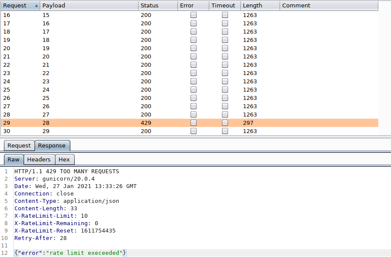391x257 pixels.
Task: Click length 1263 of request 22
Action: pos(250,65)
